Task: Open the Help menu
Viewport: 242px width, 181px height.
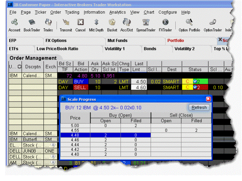Action: pyautogui.click(x=186, y=12)
